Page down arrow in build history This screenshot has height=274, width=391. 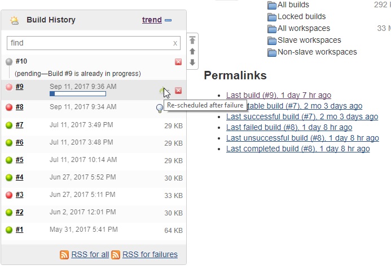[192, 62]
